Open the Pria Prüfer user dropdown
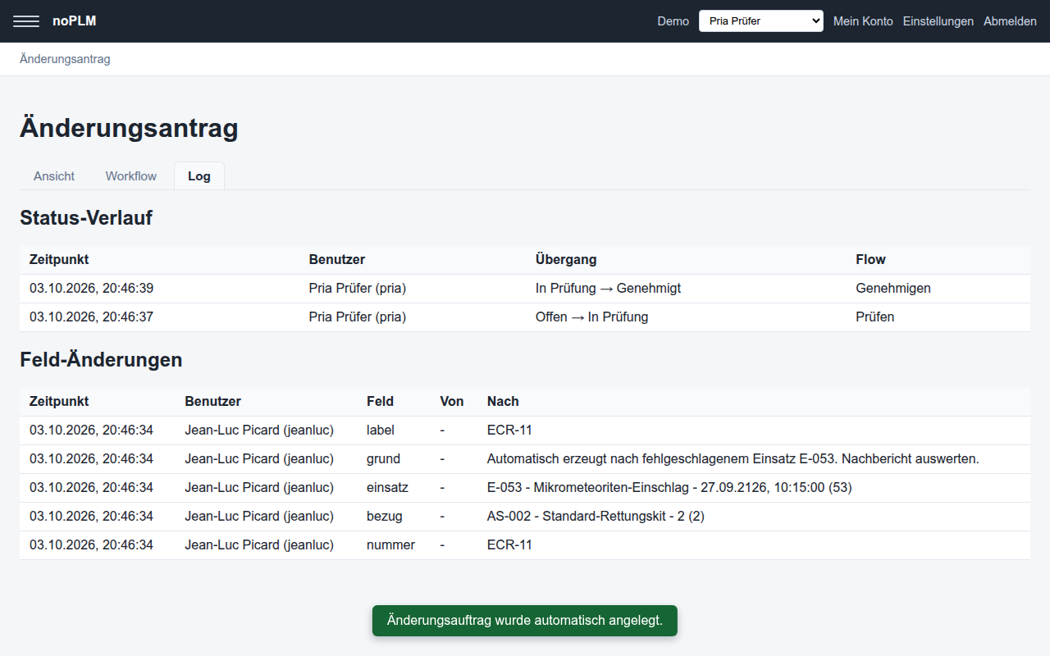 (x=760, y=21)
